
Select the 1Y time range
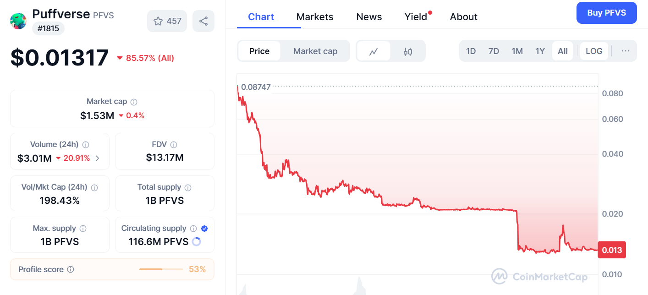(x=540, y=51)
